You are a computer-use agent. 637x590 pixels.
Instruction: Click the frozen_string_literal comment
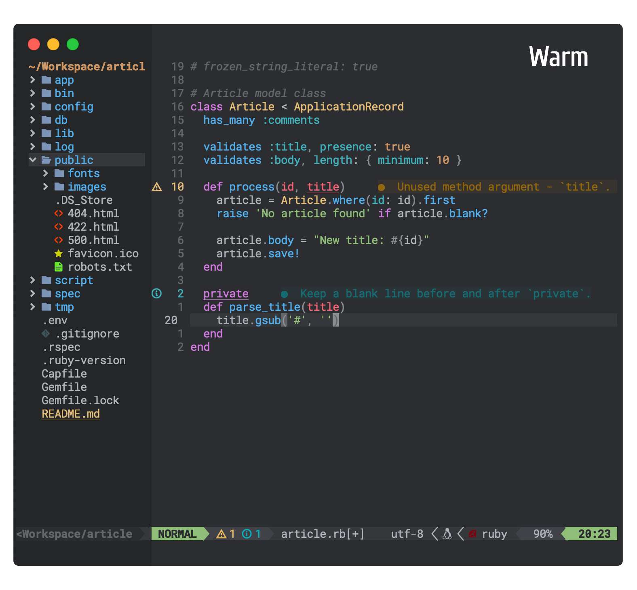coord(284,66)
